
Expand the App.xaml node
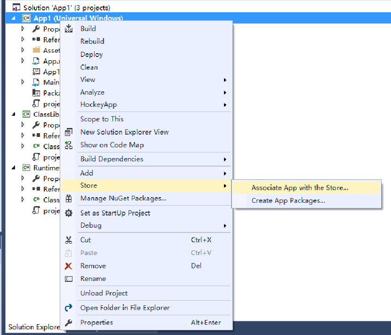[23, 61]
